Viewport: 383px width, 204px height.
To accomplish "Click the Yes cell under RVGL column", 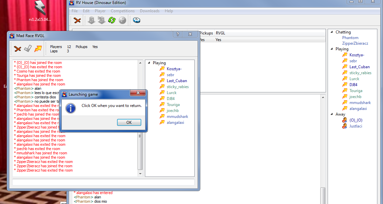I will 219,40.
